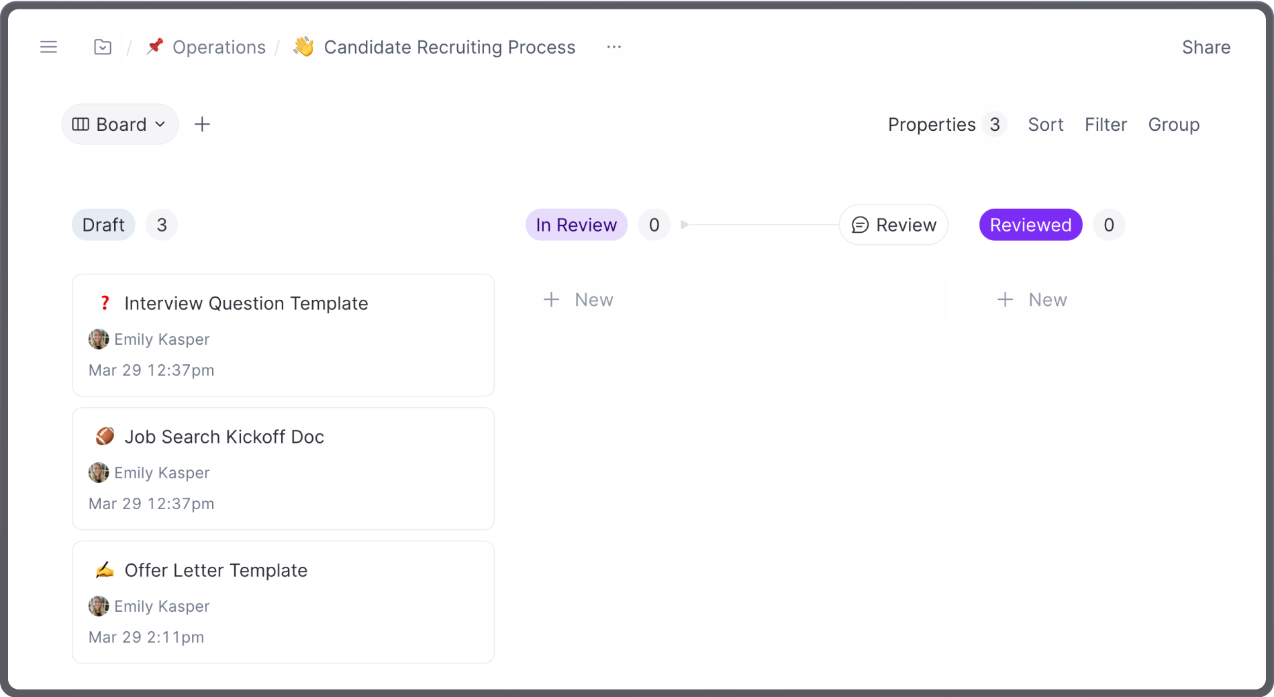The image size is (1274, 697).
Task: Add a new view with the plus icon
Action: [202, 124]
